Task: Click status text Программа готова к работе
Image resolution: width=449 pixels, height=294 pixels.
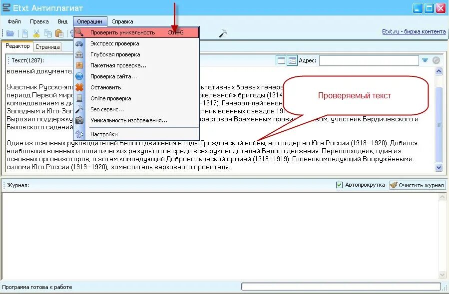Action: coord(37,287)
